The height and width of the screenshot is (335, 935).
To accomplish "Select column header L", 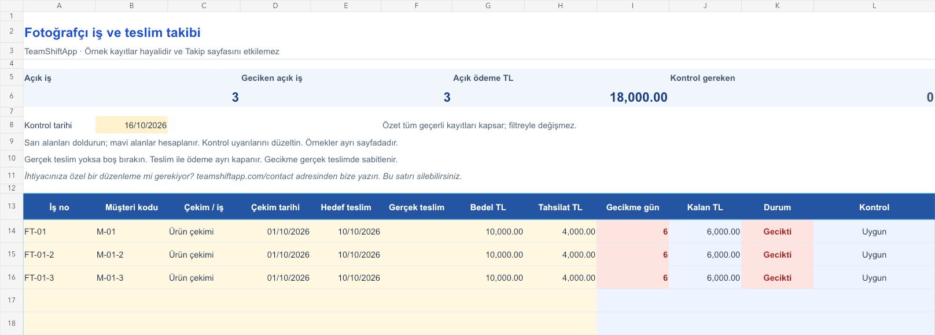I will (874, 6).
